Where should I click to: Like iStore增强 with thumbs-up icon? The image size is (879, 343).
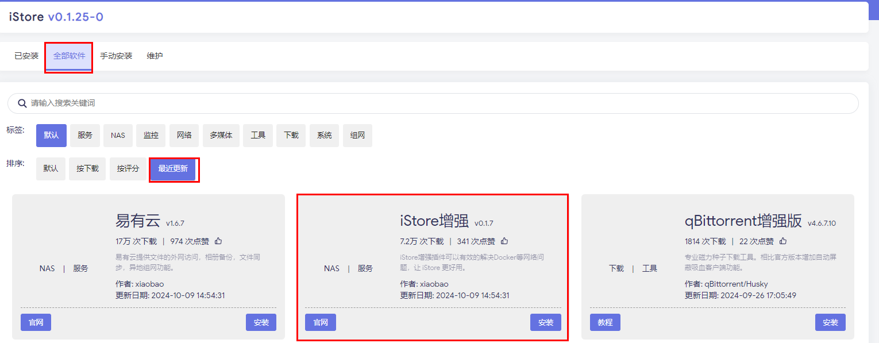point(504,241)
